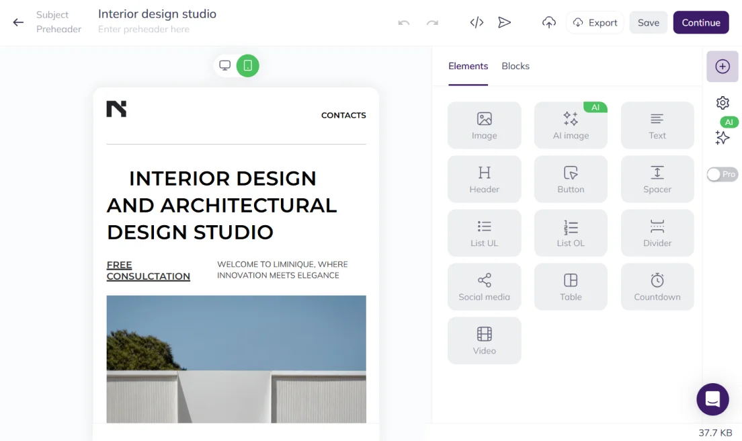The width and height of the screenshot is (742, 441).
Task: Click the Save button
Action: [x=649, y=22]
